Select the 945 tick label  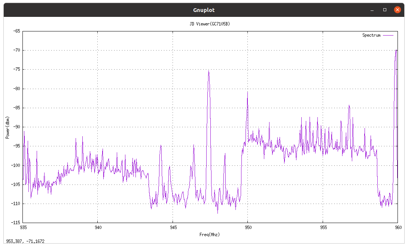173,227
